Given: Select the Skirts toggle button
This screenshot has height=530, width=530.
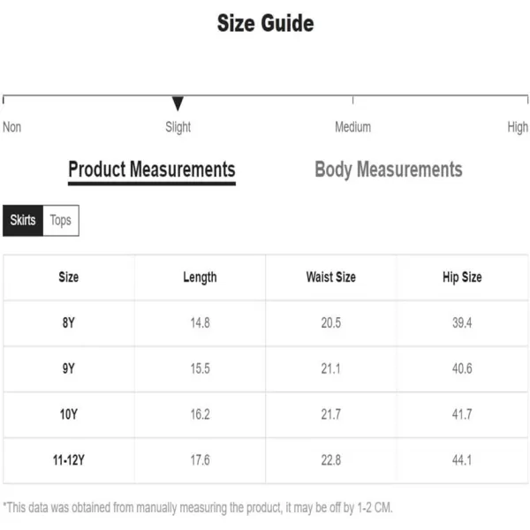Looking at the screenshot, I should click(x=23, y=220).
